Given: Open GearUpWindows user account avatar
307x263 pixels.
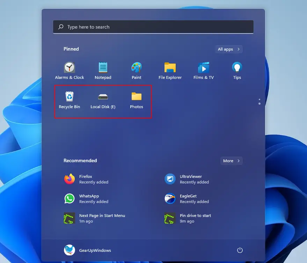Looking at the screenshot, I should [69, 250].
